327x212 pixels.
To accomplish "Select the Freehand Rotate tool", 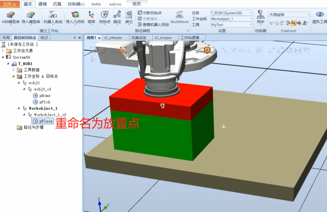I will (x=277, y=23).
